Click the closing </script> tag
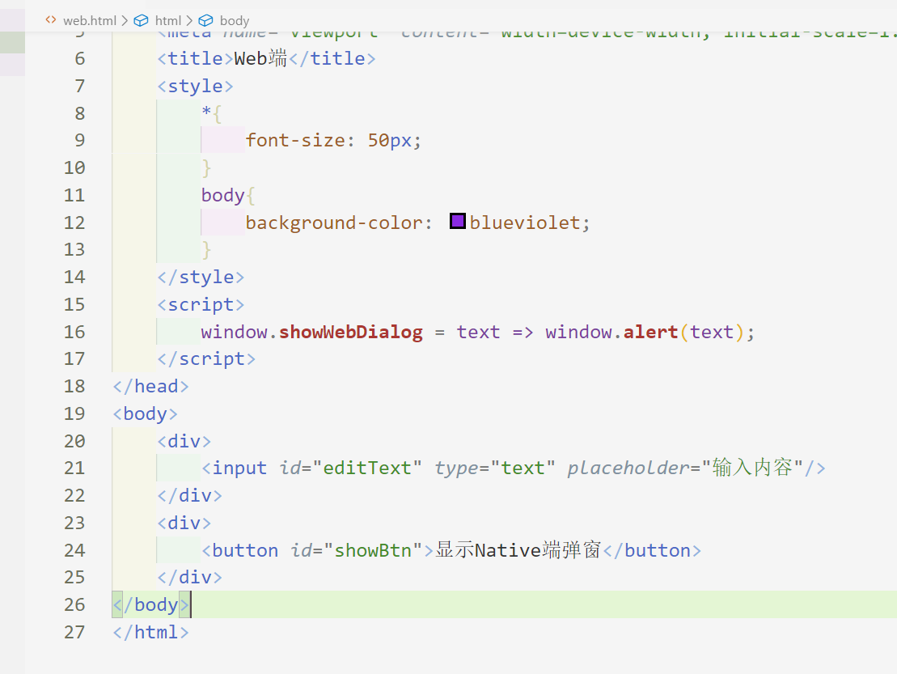Screen dimensions: 897x674 [206, 358]
